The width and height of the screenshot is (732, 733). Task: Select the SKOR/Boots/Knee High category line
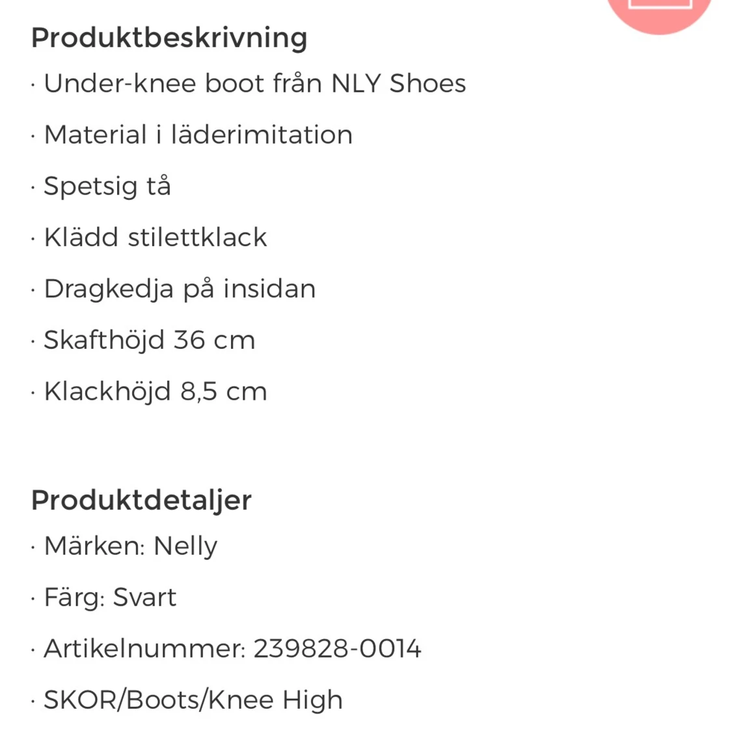click(x=193, y=700)
